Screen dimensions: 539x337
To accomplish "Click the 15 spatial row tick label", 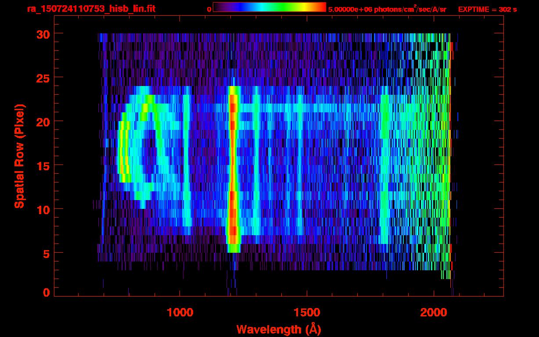I will click(x=43, y=165).
